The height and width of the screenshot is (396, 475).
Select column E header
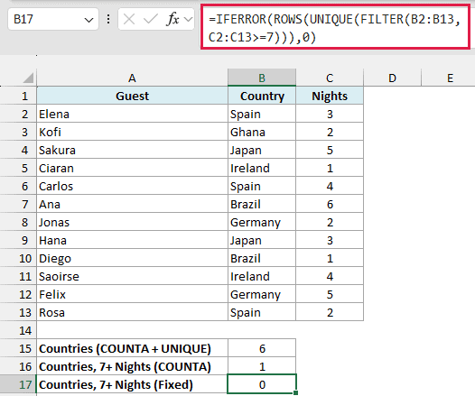(x=450, y=78)
